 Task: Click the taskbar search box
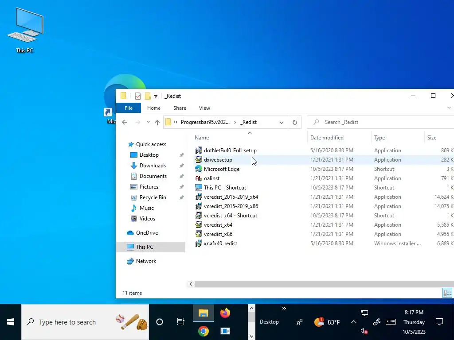pyautogui.click(x=85, y=322)
